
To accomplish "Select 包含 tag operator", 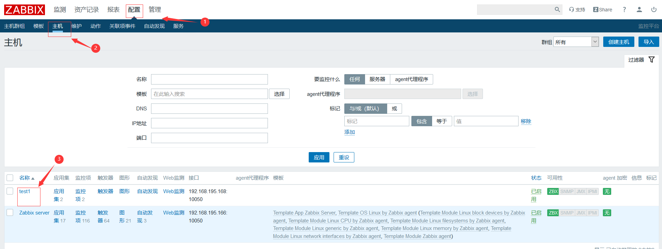I will pyautogui.click(x=422, y=121).
